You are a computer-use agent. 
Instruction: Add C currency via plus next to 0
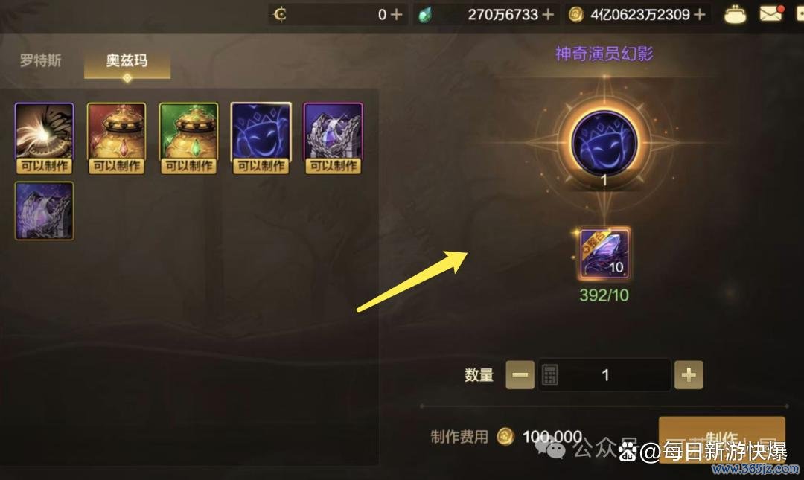click(x=396, y=14)
